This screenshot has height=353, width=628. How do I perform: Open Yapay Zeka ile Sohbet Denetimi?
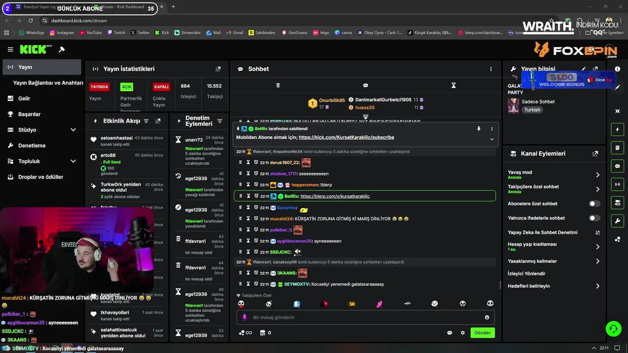pyautogui.click(x=554, y=232)
